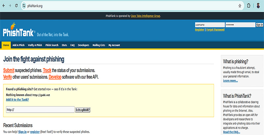Click the Verify link in the intro

pos(8,77)
